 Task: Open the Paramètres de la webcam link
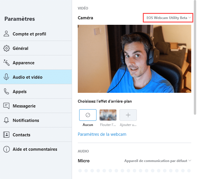[102, 134]
